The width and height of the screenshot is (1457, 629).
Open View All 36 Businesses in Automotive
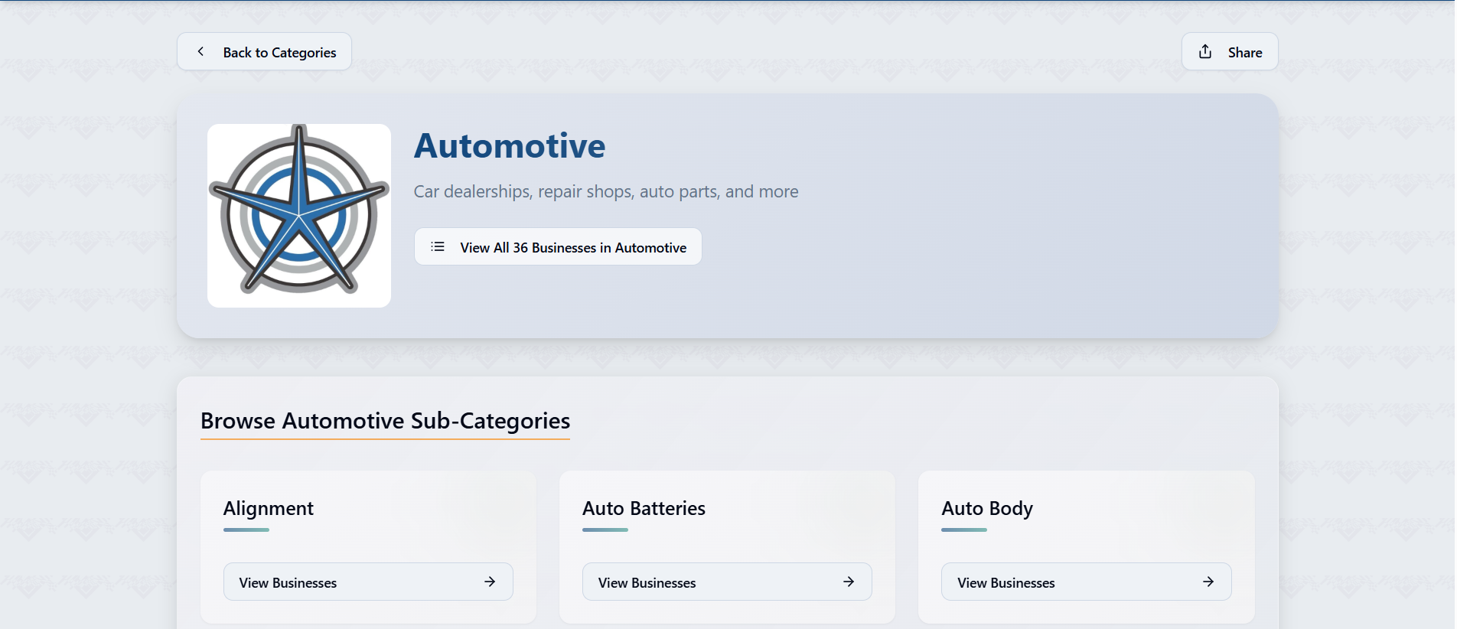click(x=572, y=248)
